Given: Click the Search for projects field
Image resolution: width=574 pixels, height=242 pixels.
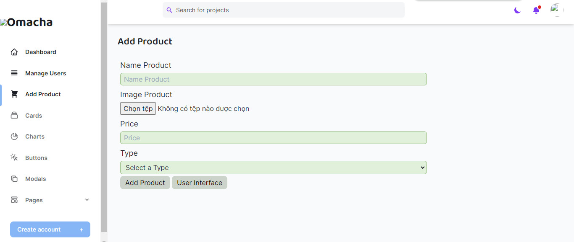Looking at the screenshot, I should [x=284, y=10].
